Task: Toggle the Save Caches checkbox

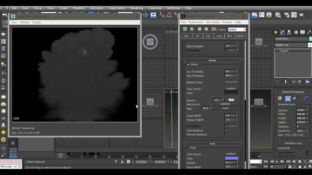Action: point(307,152)
